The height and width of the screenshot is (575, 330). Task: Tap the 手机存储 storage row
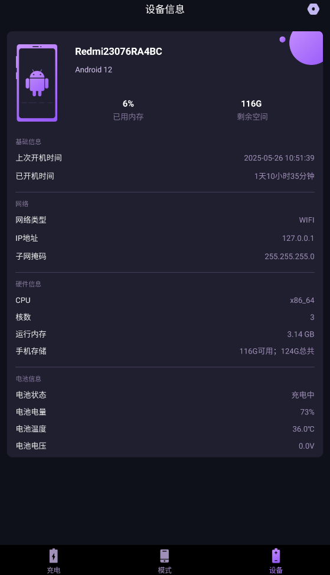coord(165,351)
